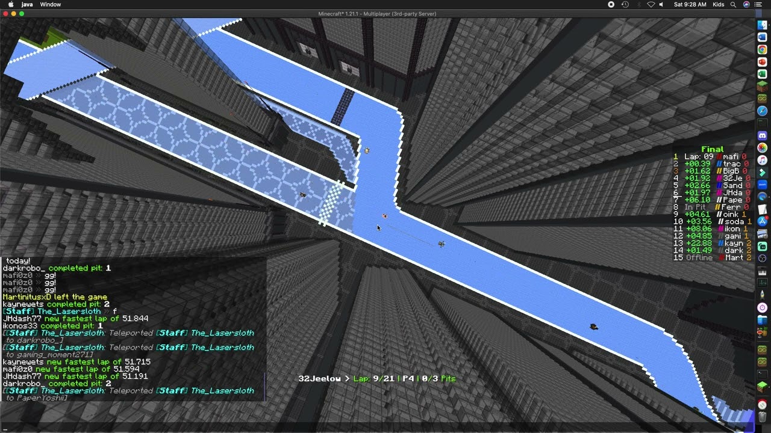Click chat line 'new fastest lap of 51.594'
Viewport: 771px width, 433px height.
coord(87,369)
